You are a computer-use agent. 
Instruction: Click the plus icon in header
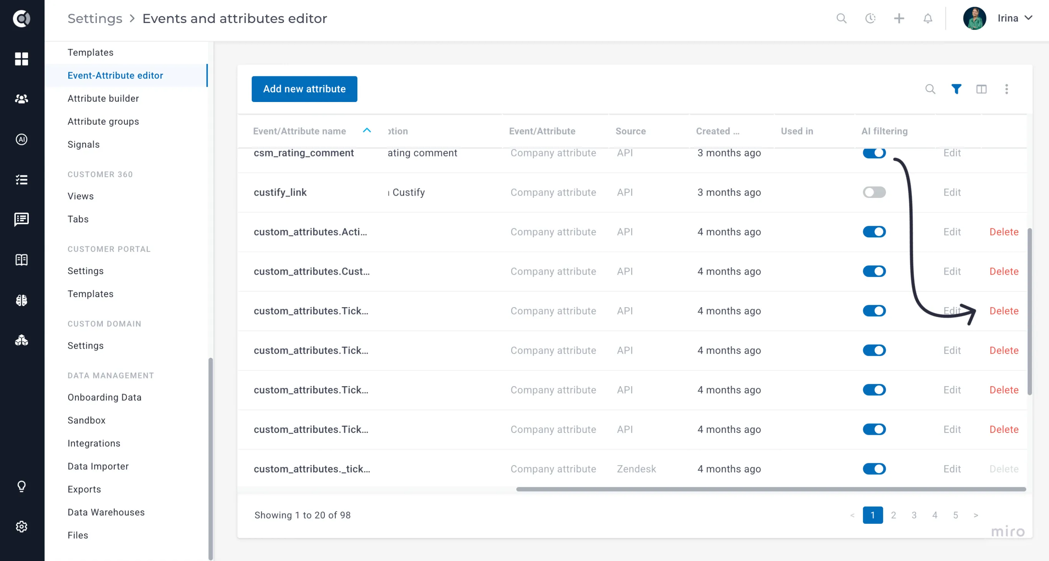(899, 18)
